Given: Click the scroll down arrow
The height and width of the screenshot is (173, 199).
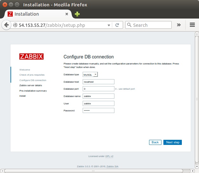Looking at the screenshot, I should click(197, 166).
